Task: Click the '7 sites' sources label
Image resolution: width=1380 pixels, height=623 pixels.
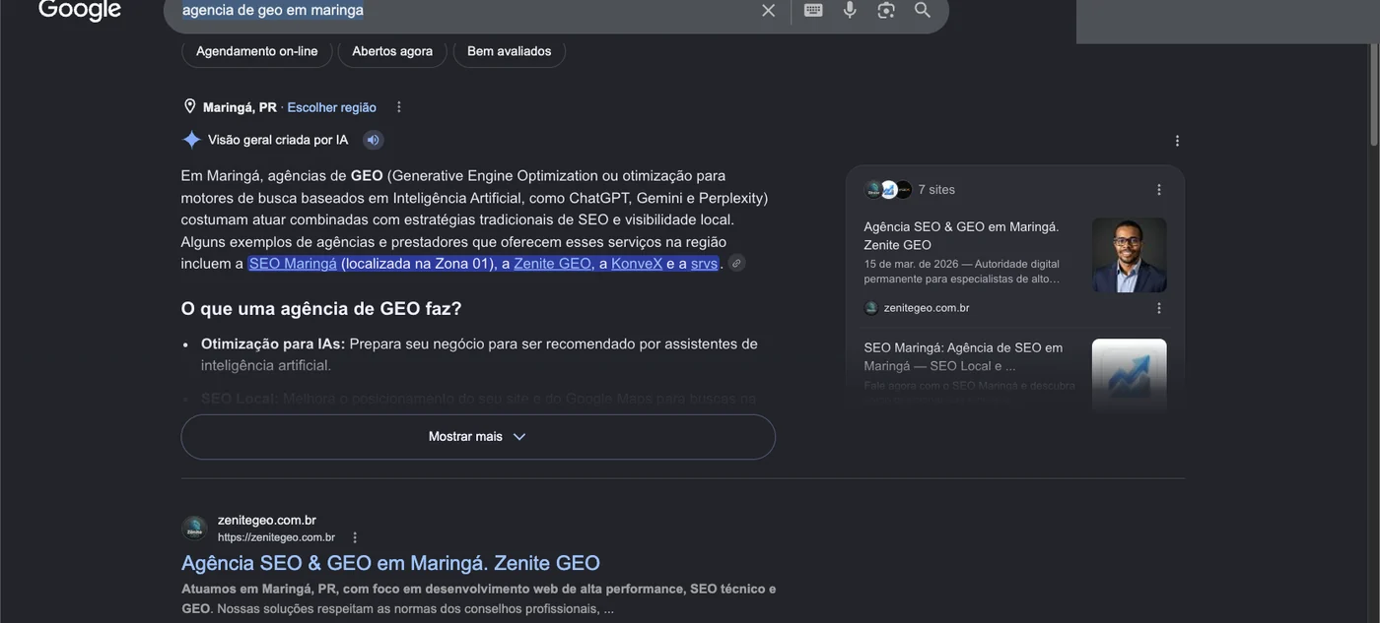Action: pos(936,189)
